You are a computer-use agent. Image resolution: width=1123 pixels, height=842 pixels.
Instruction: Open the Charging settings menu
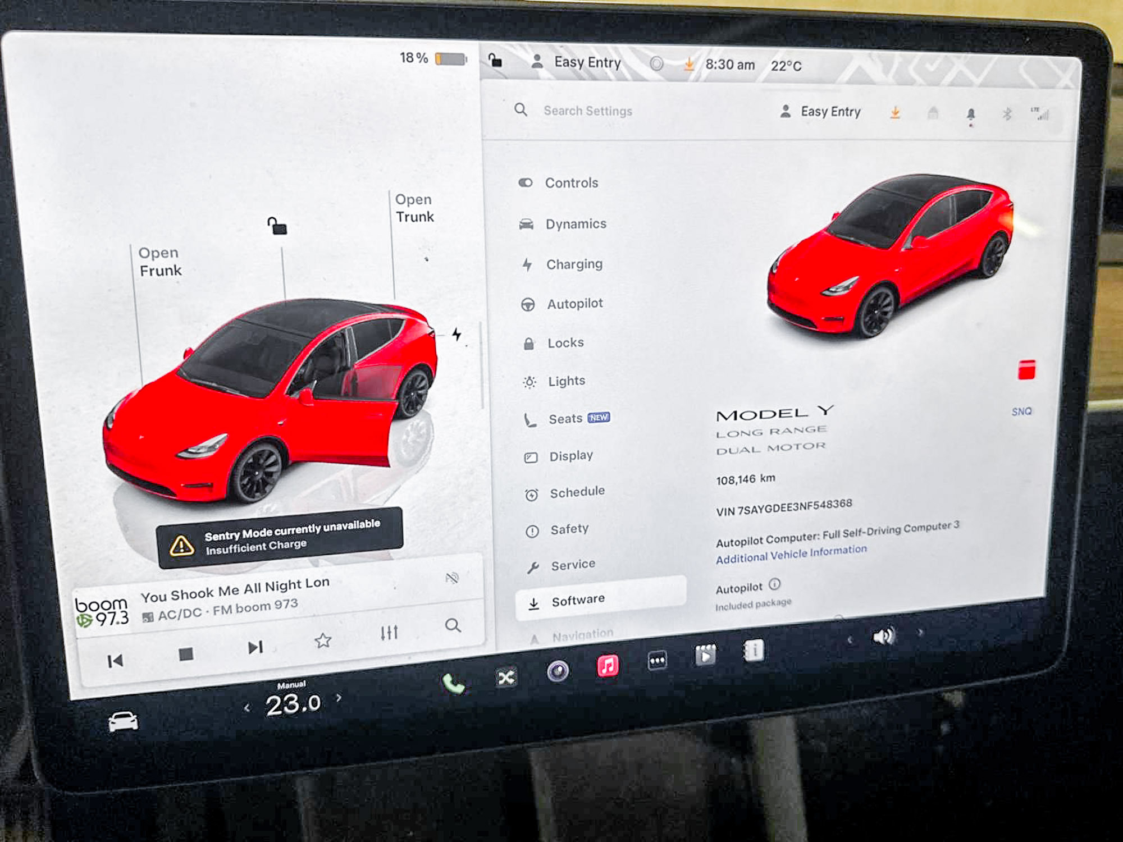point(574,264)
